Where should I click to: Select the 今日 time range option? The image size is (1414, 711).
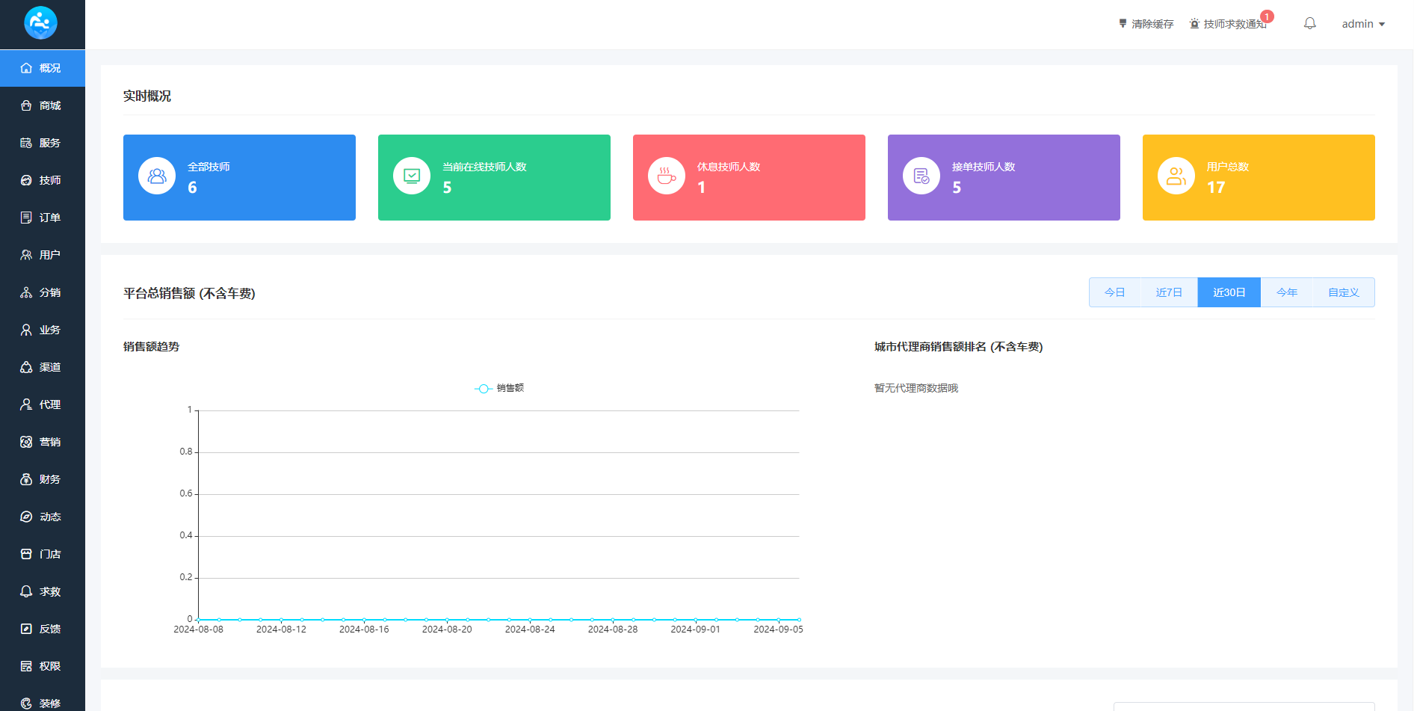point(1114,292)
